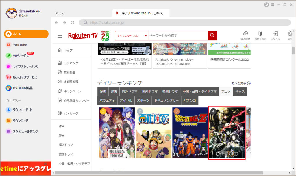Open the ログイン login icon

click(275, 35)
